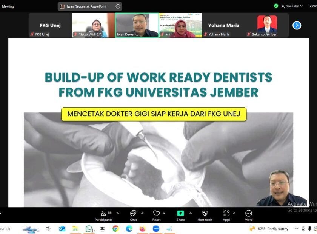Click the 'FROM FKG UNIVERSITAS JEMBER' title line
Screen dimensions: 317x234
click(x=158, y=92)
